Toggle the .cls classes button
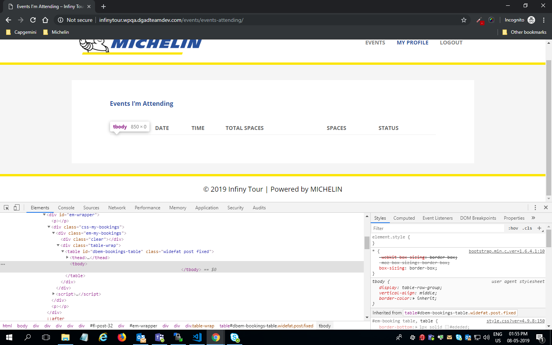 [527, 228]
